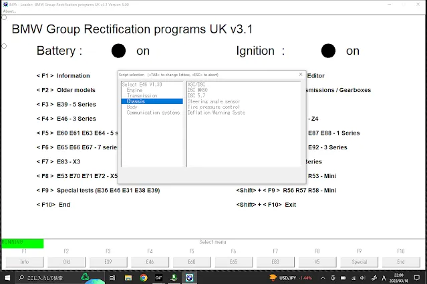This screenshot has height=284, width=427.
Task: Open the black GIF app taskbar icon
Action: coord(158,278)
